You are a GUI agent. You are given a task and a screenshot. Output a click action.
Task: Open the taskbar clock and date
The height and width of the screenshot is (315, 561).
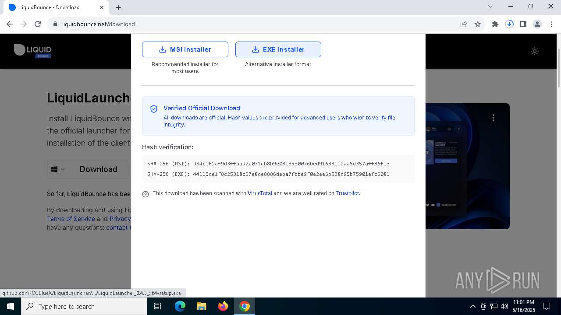tap(523, 306)
